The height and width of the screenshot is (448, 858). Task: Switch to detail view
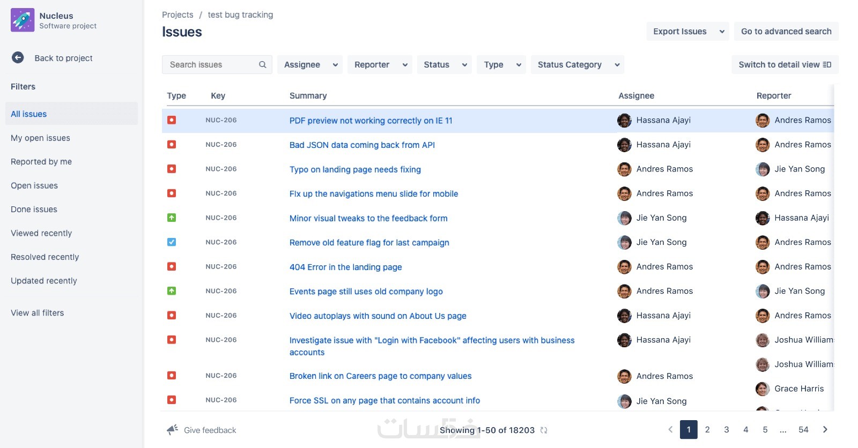click(x=785, y=65)
